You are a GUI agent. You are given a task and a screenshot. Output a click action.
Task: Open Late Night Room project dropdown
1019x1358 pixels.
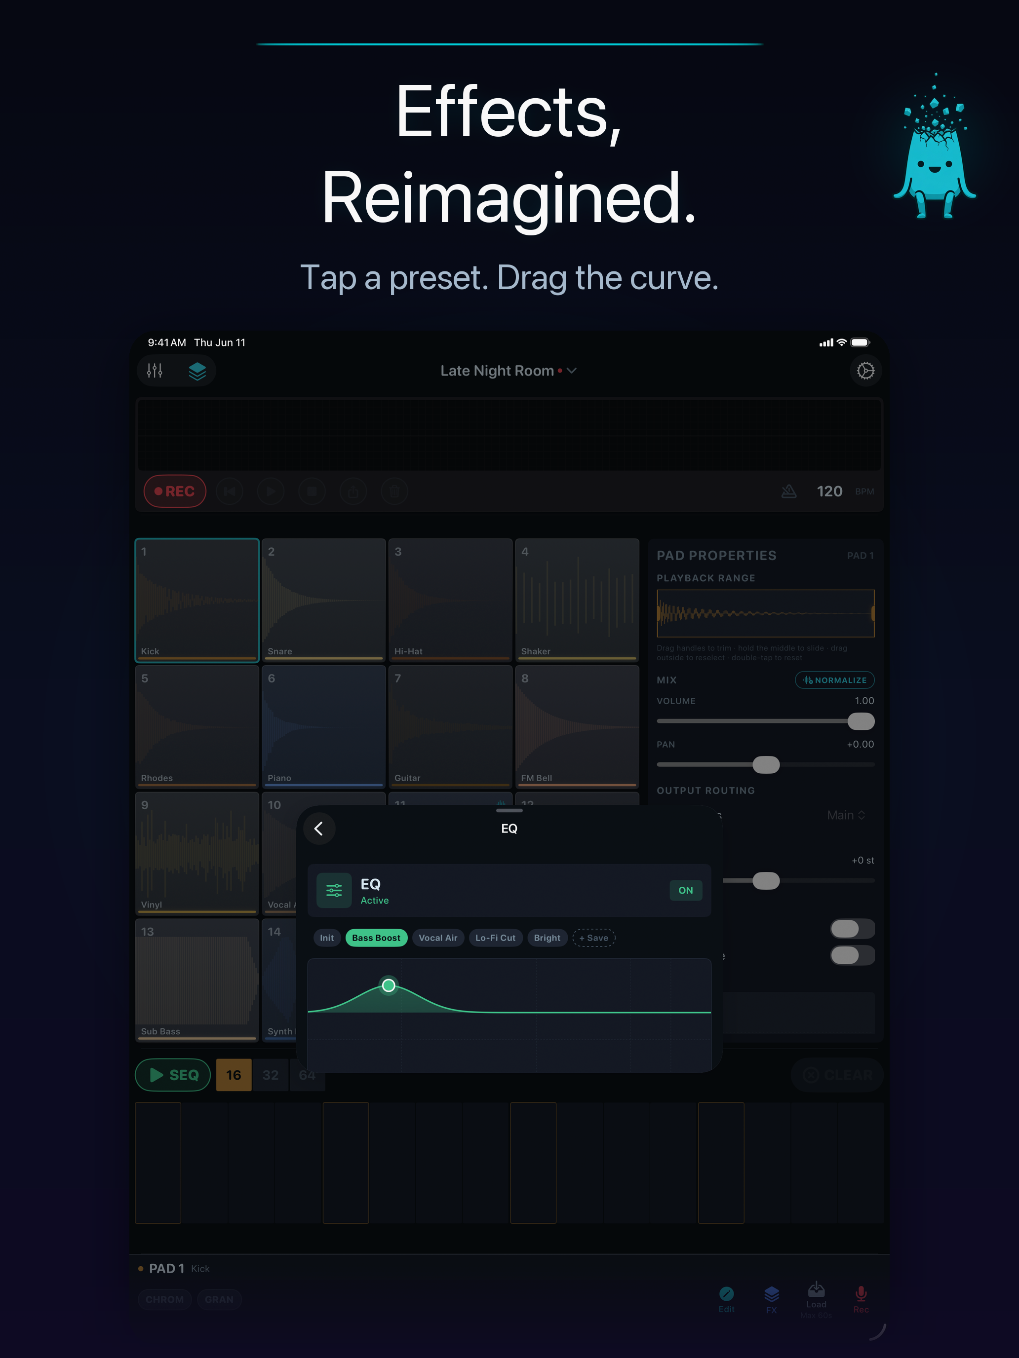click(x=509, y=371)
